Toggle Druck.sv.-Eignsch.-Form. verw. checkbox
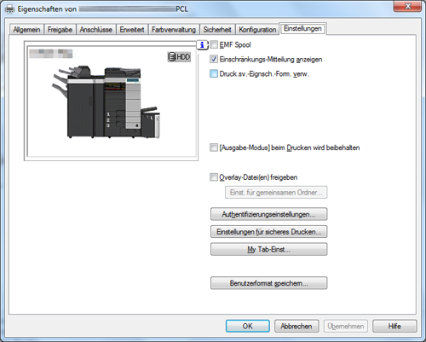Screen dimensions: 426x342 [214, 73]
